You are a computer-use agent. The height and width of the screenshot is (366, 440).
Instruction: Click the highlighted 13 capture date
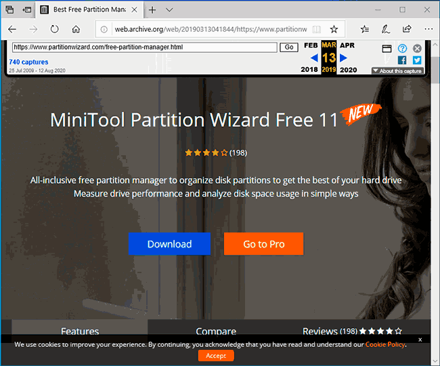(329, 58)
